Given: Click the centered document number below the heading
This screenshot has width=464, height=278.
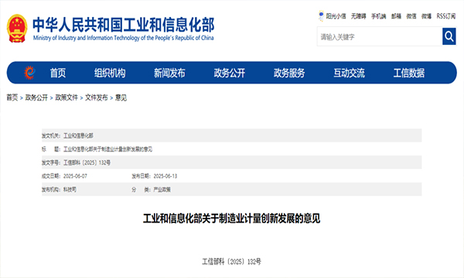Looking at the screenshot, I should point(232,262).
